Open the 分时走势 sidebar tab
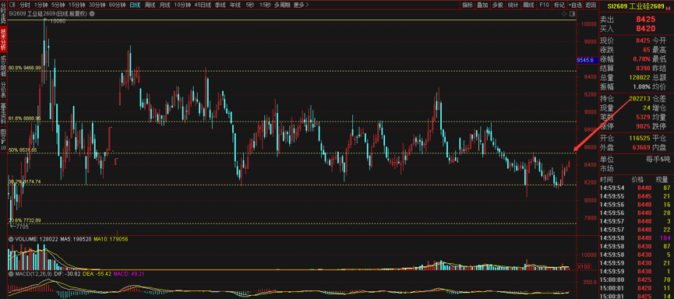 click(3, 12)
